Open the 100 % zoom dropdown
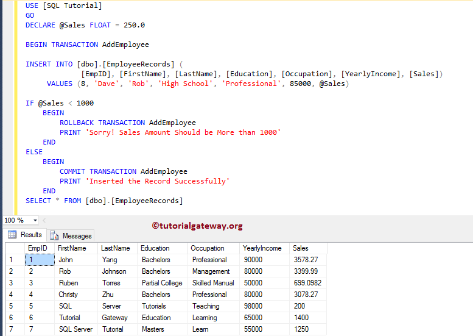This screenshot has height=336, width=473. pos(35,220)
